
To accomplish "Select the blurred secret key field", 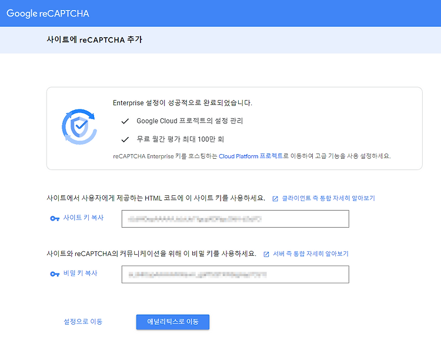I will click(235, 274).
